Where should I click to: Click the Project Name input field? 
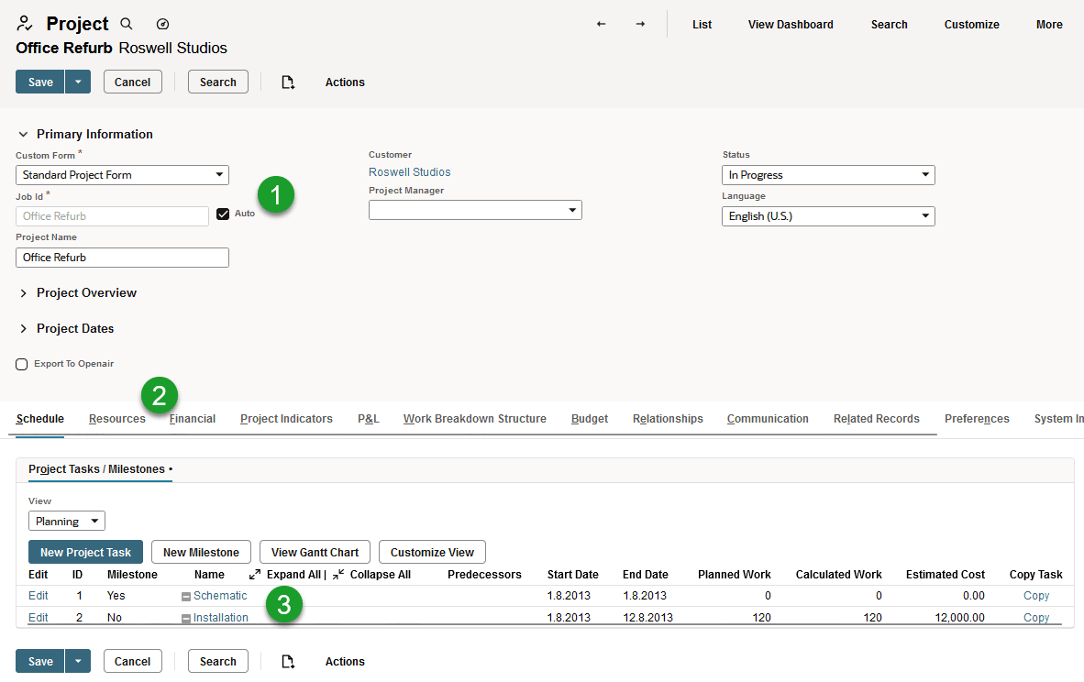pos(122,258)
